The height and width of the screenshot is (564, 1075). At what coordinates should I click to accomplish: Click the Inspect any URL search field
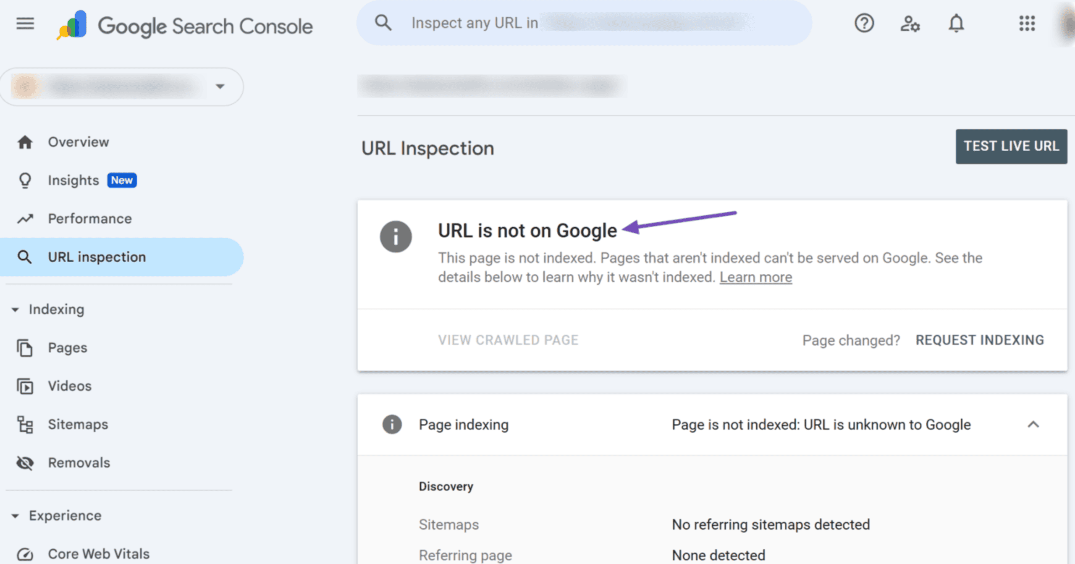[584, 23]
